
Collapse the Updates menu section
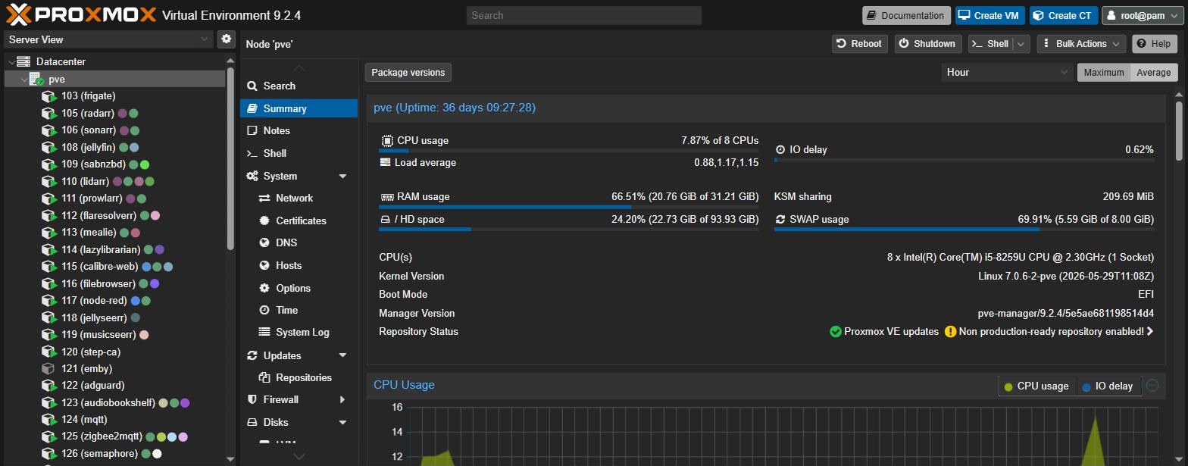342,355
